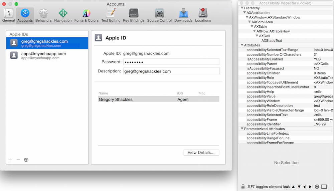Select the Accounts preferences tab
Viewport: 334px width, 191px height.
(25, 16)
